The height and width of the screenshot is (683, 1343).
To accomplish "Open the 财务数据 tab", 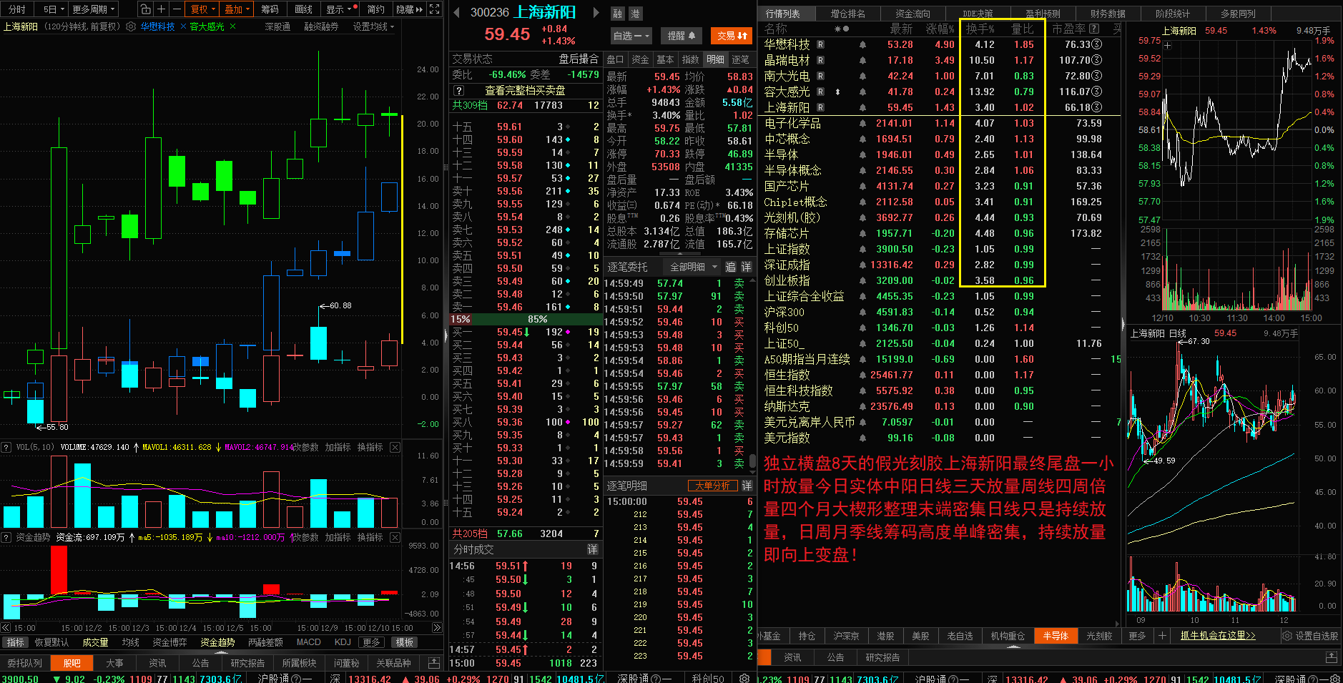I will [1108, 14].
